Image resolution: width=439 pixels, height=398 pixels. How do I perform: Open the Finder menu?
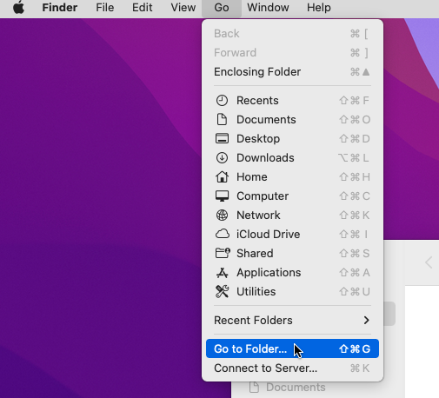[60, 7]
